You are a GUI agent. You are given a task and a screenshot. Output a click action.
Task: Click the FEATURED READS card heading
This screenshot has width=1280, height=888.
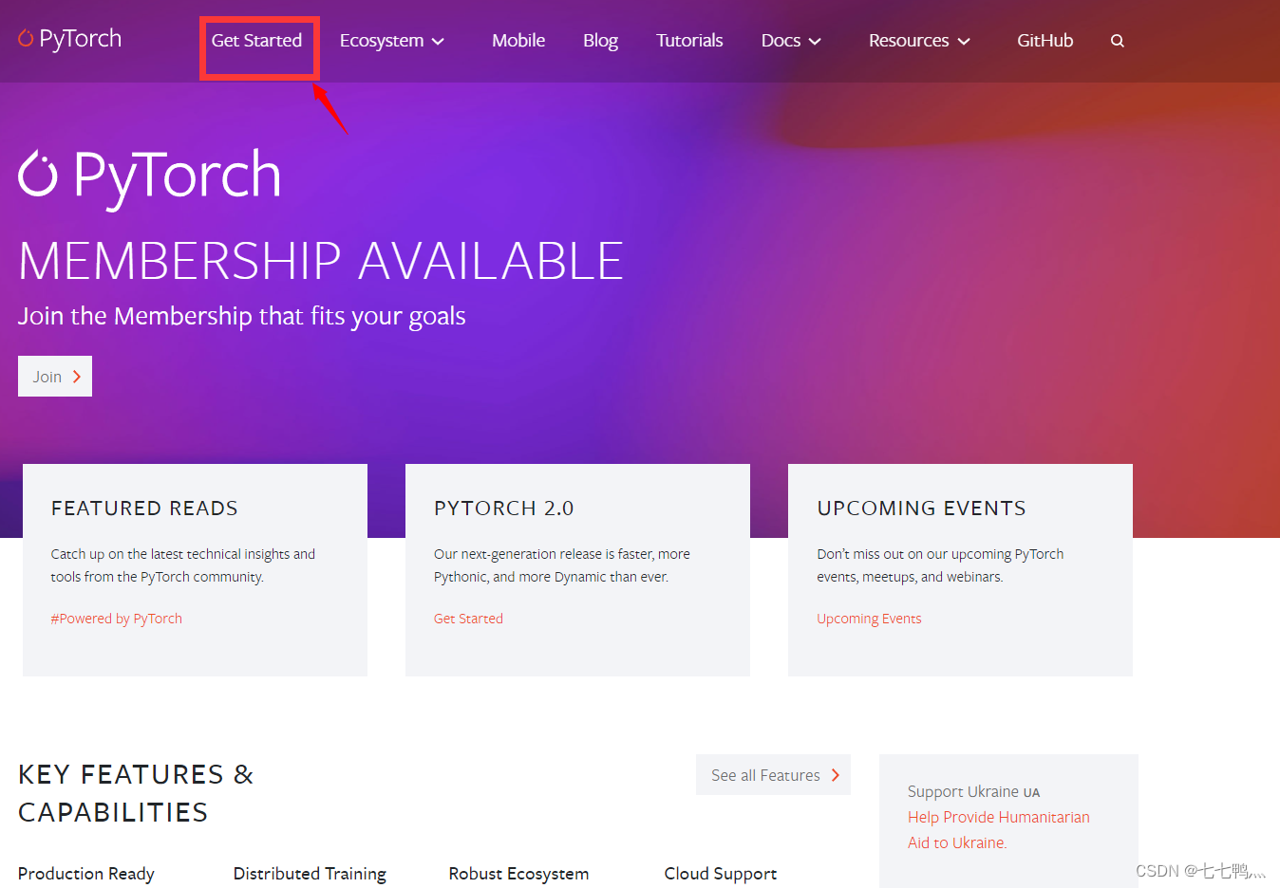pos(144,509)
